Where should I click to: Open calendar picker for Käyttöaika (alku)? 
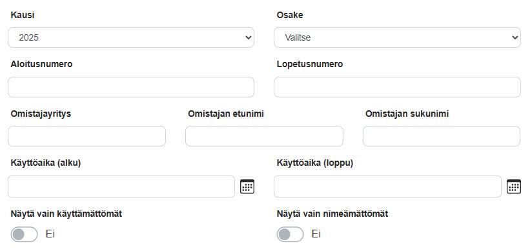(247, 186)
